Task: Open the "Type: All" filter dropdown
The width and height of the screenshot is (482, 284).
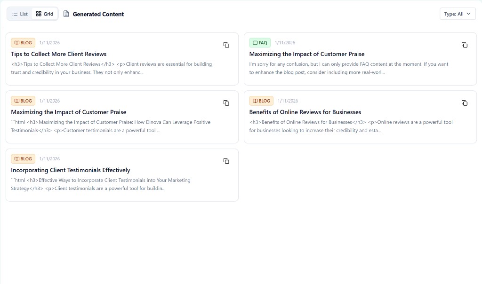Action: [x=458, y=14]
